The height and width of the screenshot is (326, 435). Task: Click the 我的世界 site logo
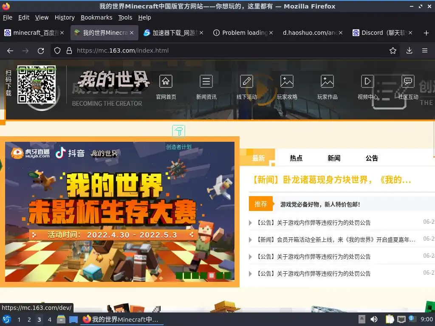(x=113, y=80)
